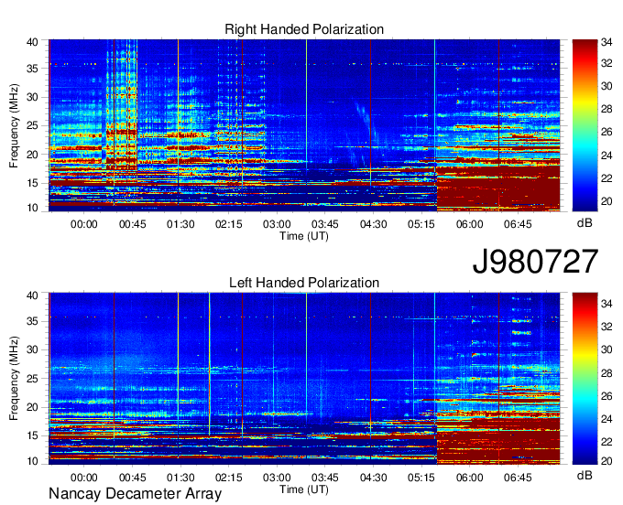Click the 04:30 time tick of Left Handed plot
The width and height of the screenshot is (623, 505).
(x=373, y=478)
